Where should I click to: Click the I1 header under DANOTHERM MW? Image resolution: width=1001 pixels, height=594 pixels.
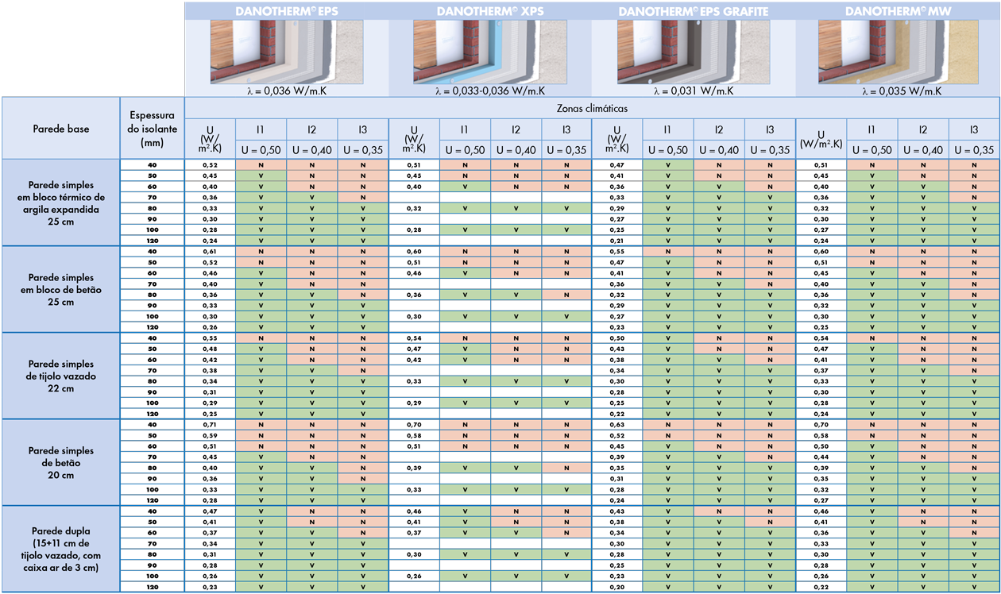(872, 129)
